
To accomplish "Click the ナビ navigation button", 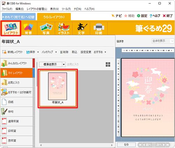I will click(117, 16).
